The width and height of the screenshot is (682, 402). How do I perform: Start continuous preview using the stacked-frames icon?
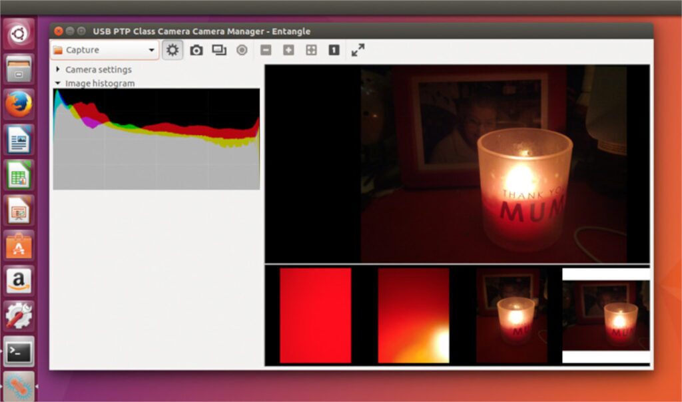219,49
